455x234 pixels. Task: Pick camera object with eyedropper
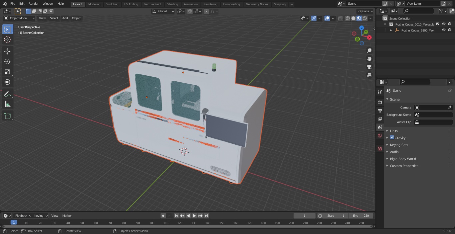click(x=449, y=108)
